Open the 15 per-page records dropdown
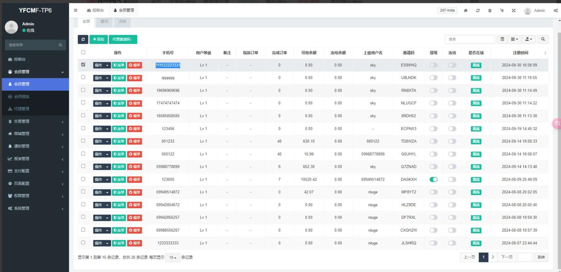 pos(173,257)
